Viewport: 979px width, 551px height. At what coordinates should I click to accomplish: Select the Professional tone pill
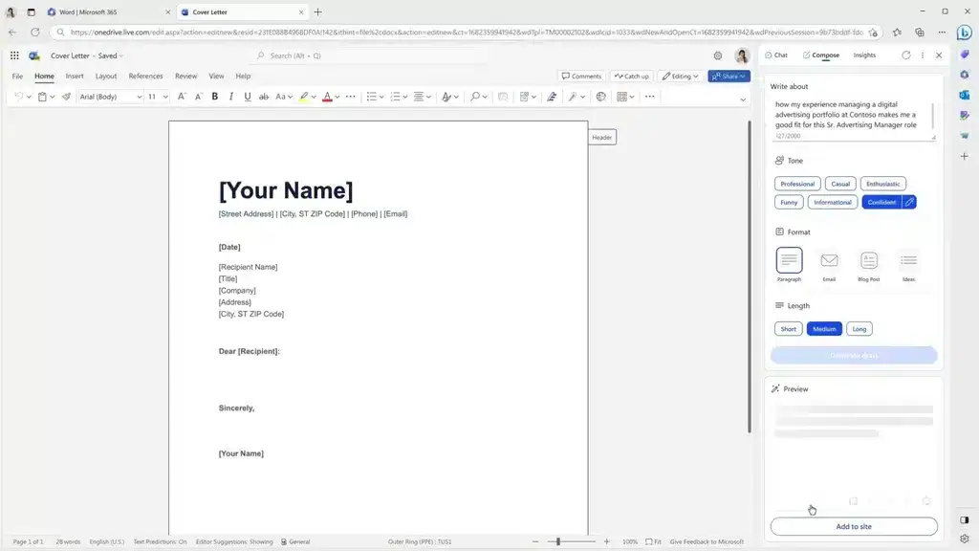point(797,183)
